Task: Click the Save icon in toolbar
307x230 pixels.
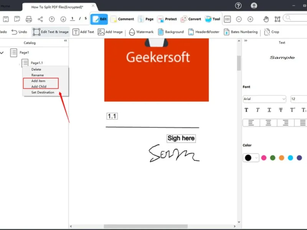Action: tap(6, 19)
